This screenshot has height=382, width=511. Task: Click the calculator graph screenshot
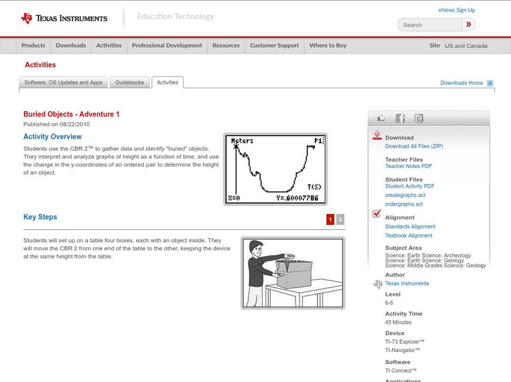275,169
